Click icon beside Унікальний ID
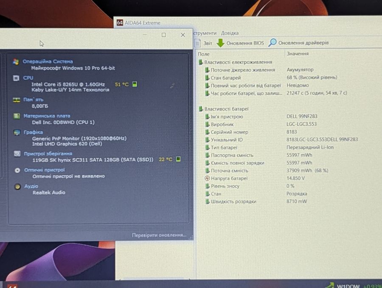 tap(207, 140)
